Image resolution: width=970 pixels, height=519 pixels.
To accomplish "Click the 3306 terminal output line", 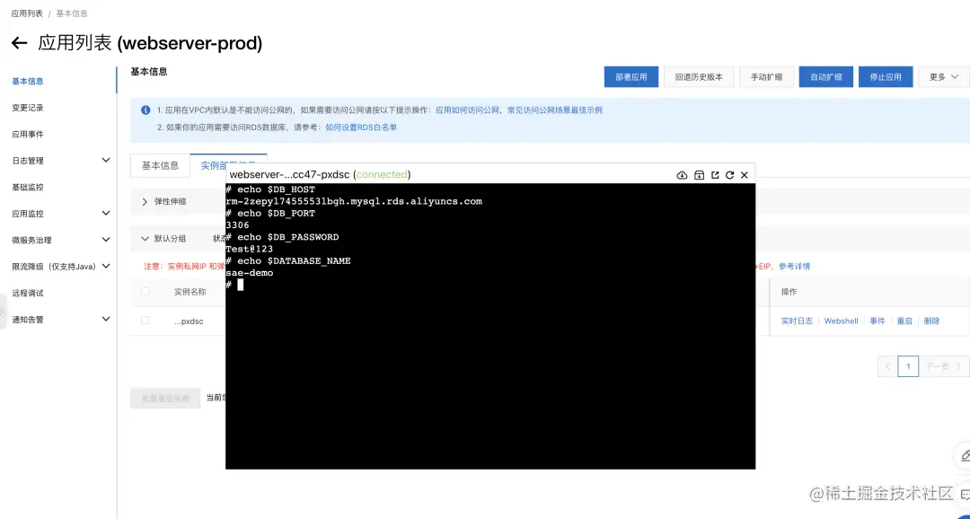I will pyautogui.click(x=237, y=225).
